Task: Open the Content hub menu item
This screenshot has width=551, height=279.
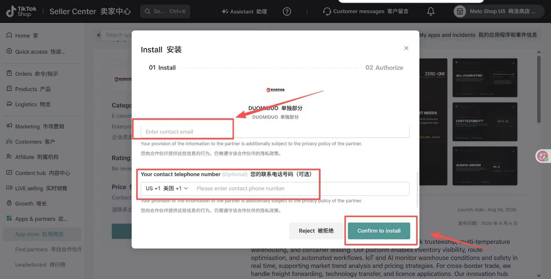Action: [x=42, y=172]
